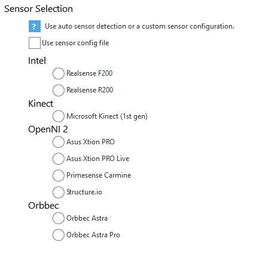This screenshot has width=260, height=254.
Task: Choose the Realsense R200 sensor option
Action: (x=59, y=90)
